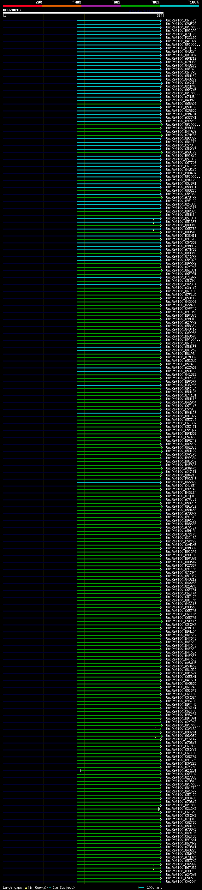
Task: Select hit label UniRef100_B9FUV7
Action: coord(181,416)
